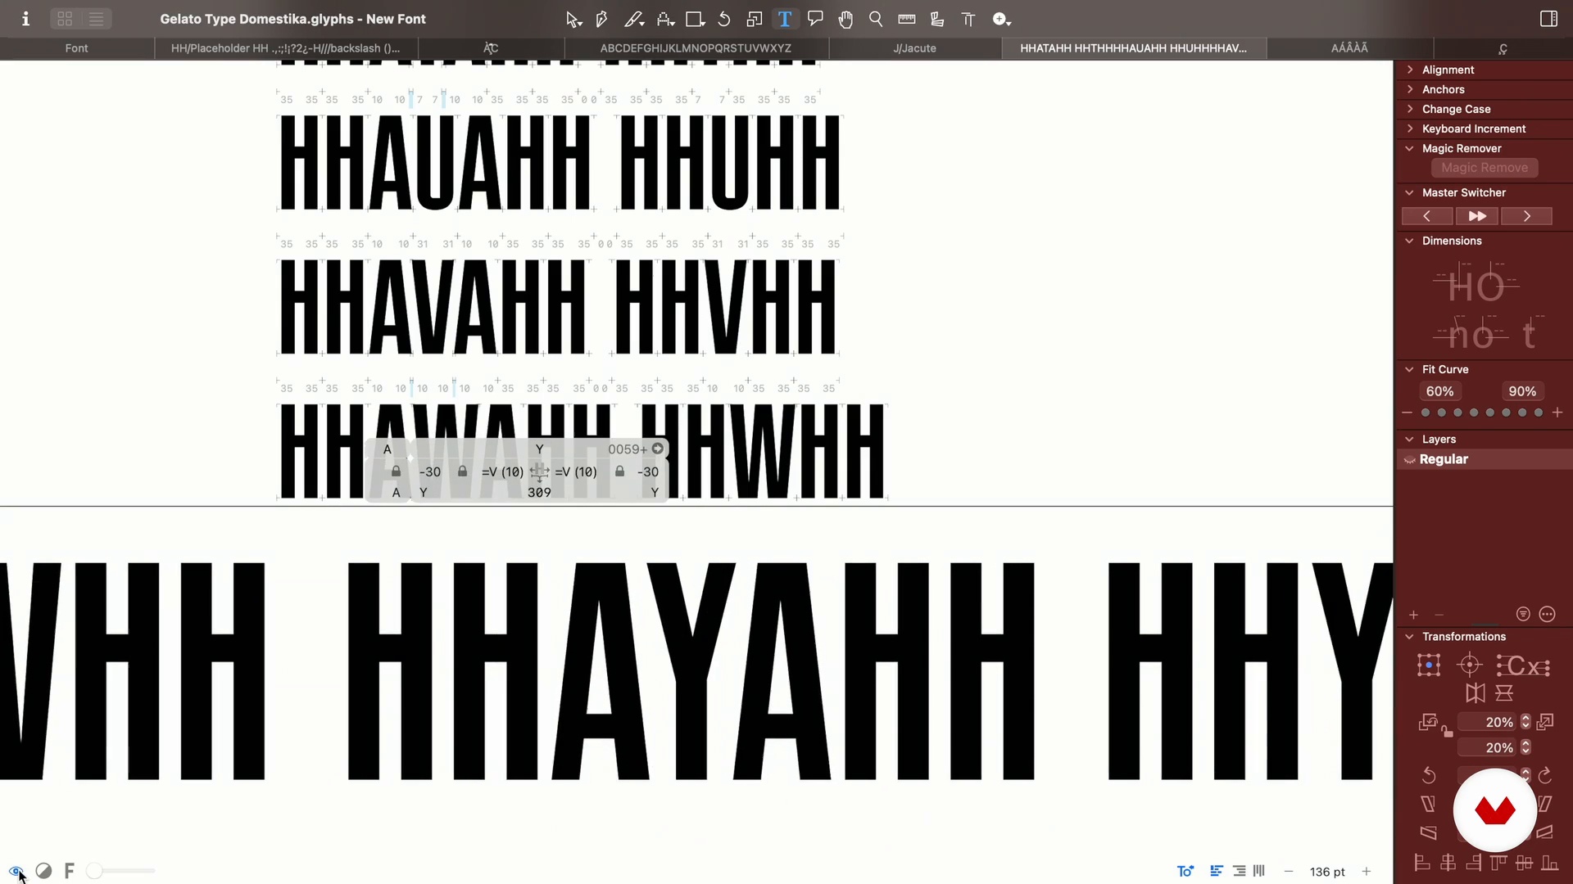The width and height of the screenshot is (1573, 884).
Task: Open layers filter icon
Action: (x=1523, y=614)
